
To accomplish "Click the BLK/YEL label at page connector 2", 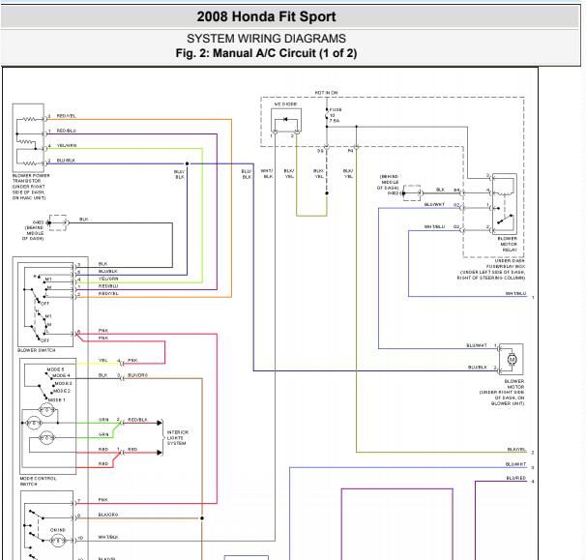I will tap(516, 450).
